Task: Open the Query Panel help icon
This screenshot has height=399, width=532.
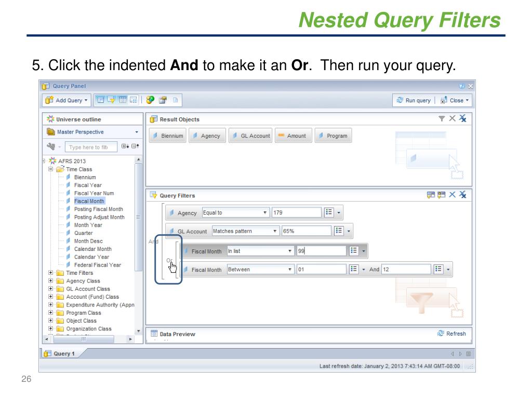Action: tap(462, 86)
